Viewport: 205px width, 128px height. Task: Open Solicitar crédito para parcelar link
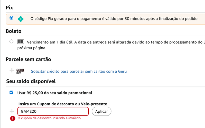pos(79,71)
